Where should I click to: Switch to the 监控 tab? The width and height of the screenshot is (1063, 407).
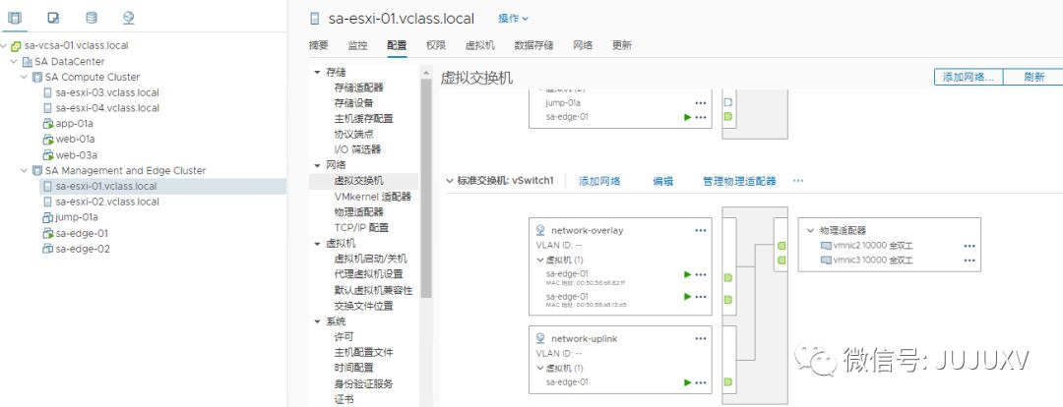pyautogui.click(x=357, y=45)
